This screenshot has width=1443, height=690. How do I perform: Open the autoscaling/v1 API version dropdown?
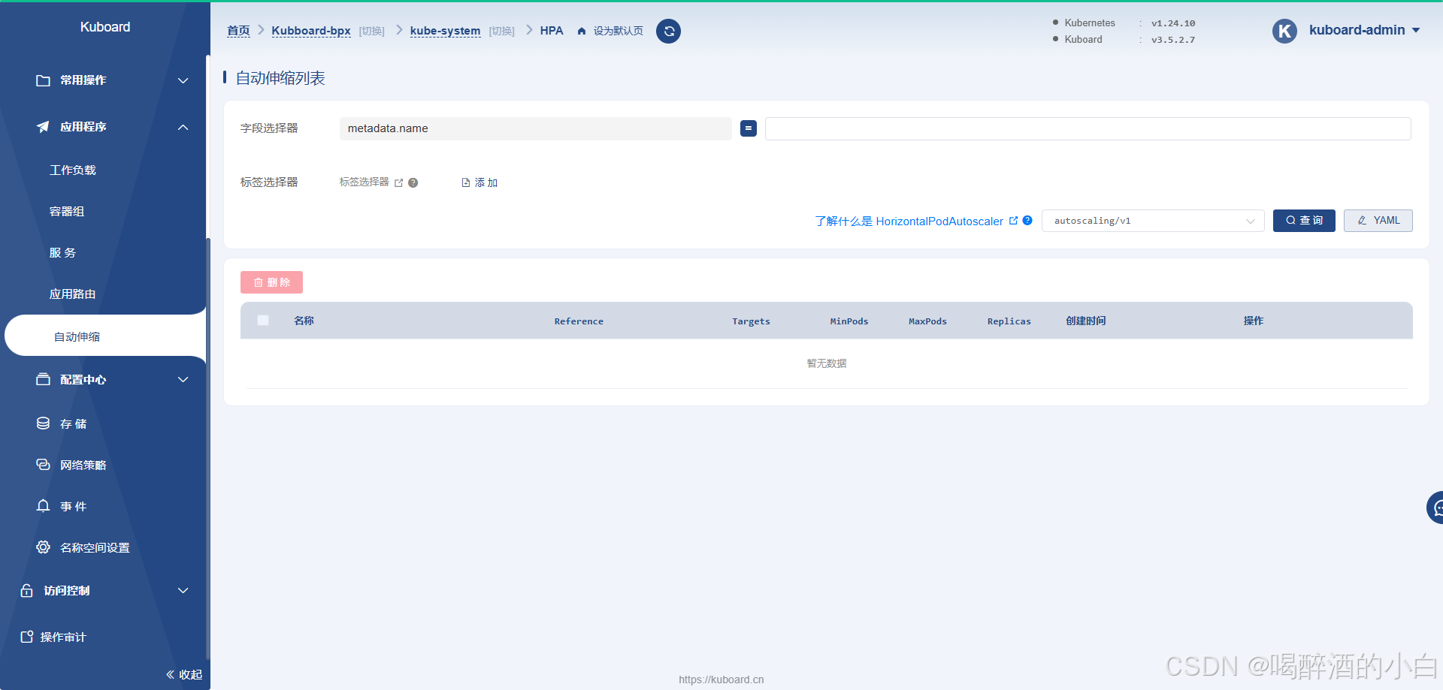pyautogui.click(x=1152, y=221)
